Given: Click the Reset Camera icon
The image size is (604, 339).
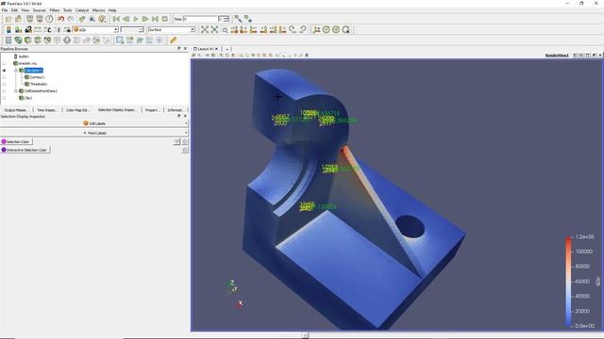Looking at the screenshot, I should pyautogui.click(x=205, y=29).
